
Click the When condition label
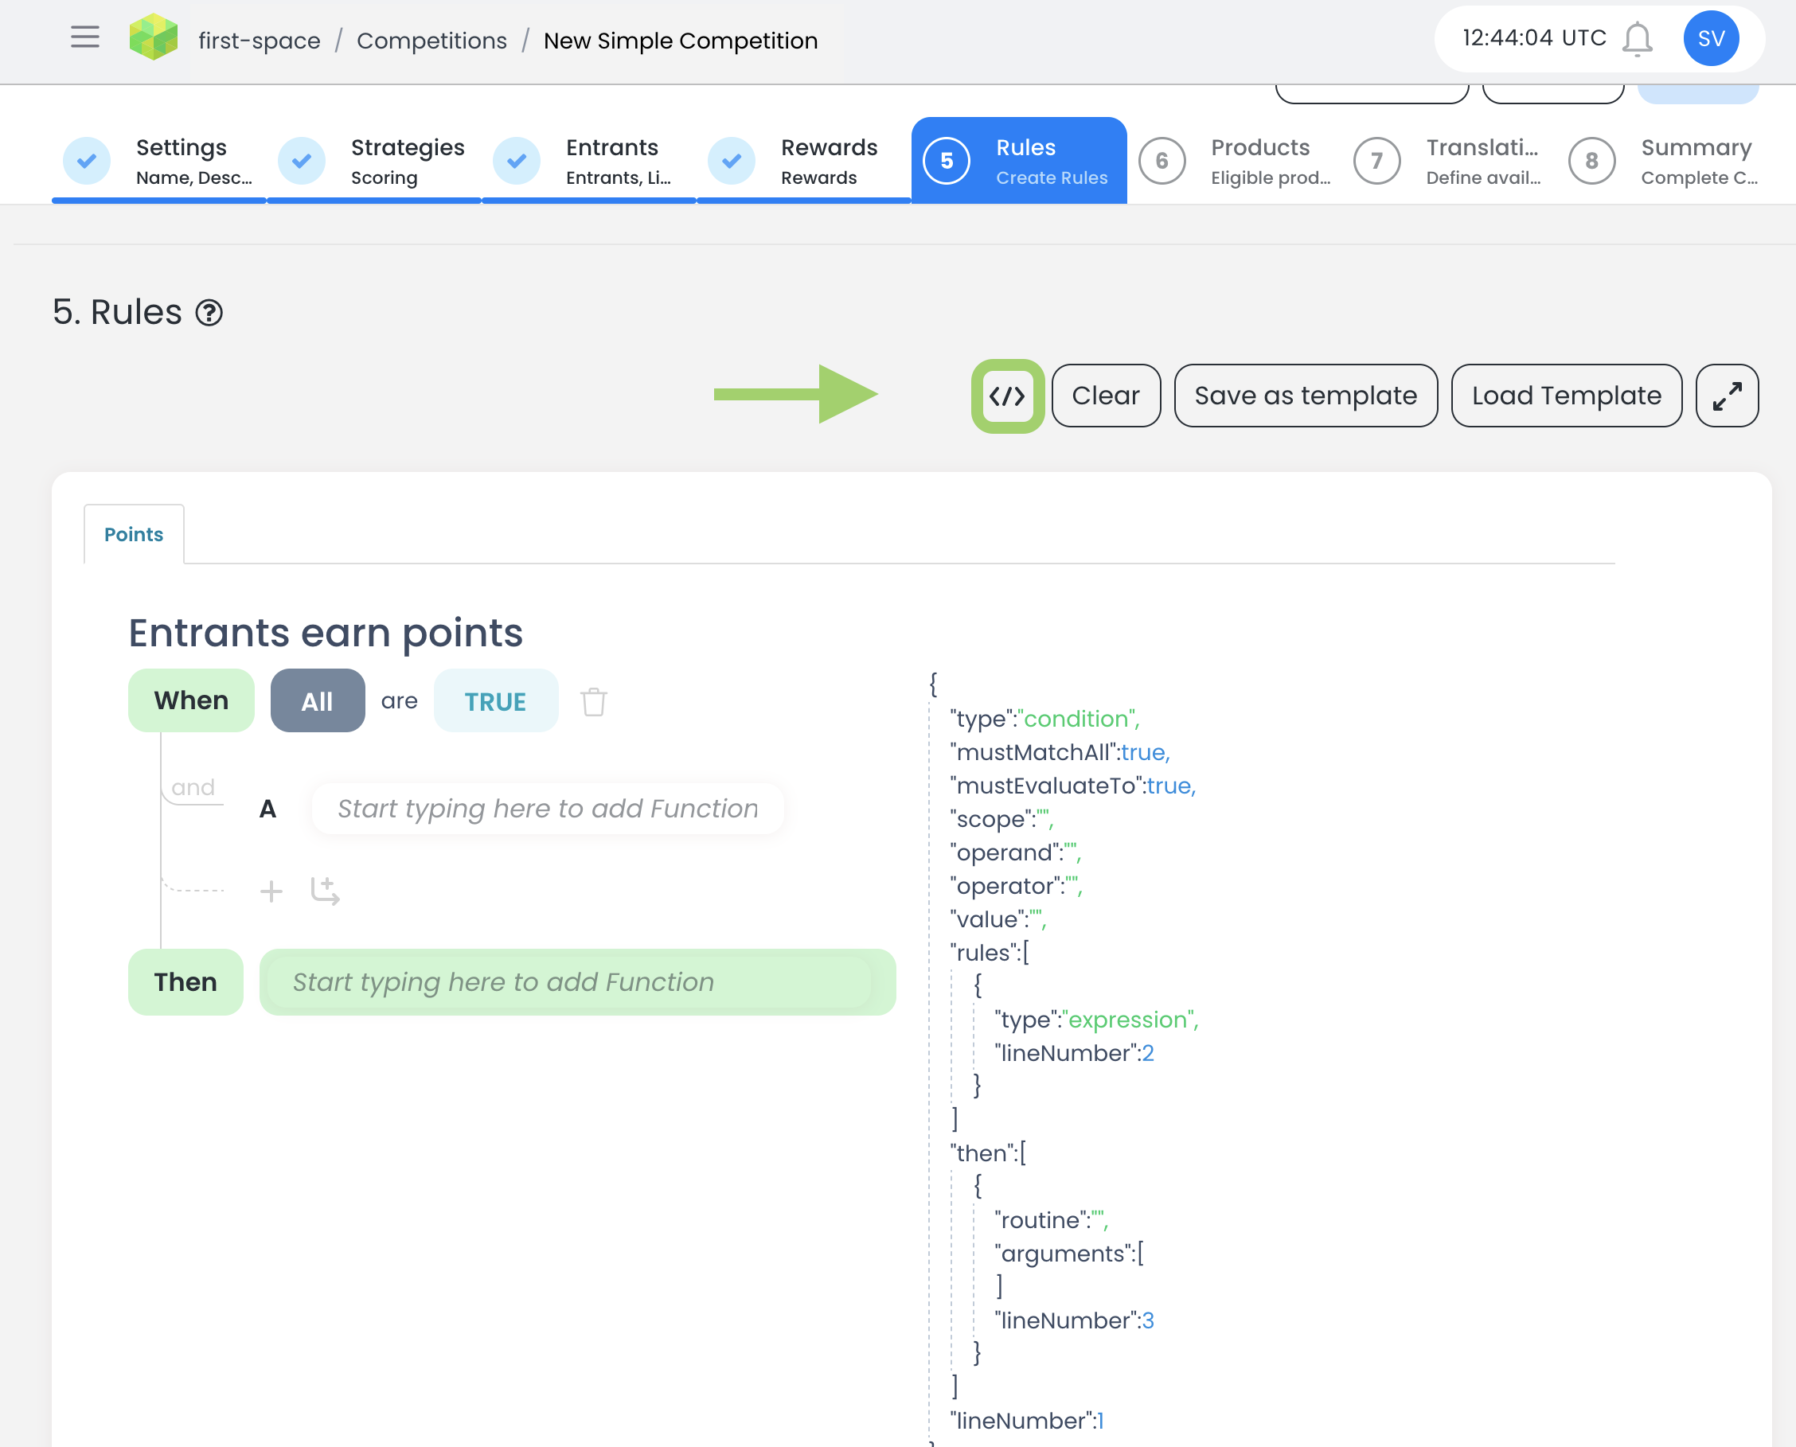[191, 701]
